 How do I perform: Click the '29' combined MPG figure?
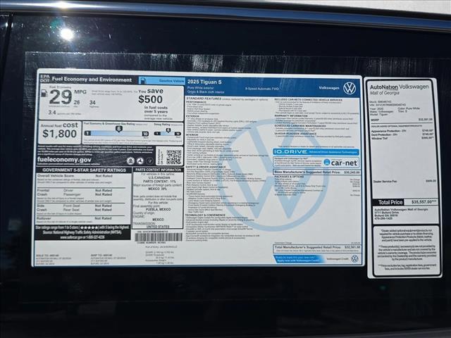[61, 97]
